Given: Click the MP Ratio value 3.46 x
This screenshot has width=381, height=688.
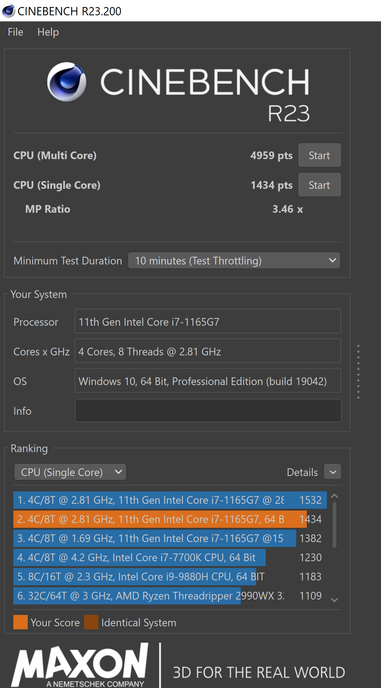Looking at the screenshot, I should (288, 209).
